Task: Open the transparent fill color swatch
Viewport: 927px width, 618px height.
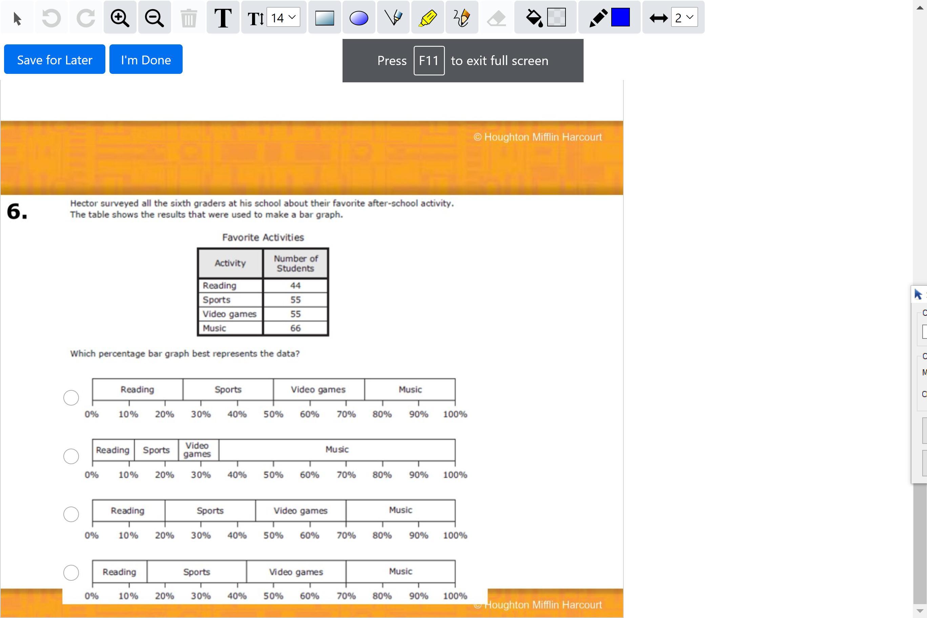Action: pos(556,17)
